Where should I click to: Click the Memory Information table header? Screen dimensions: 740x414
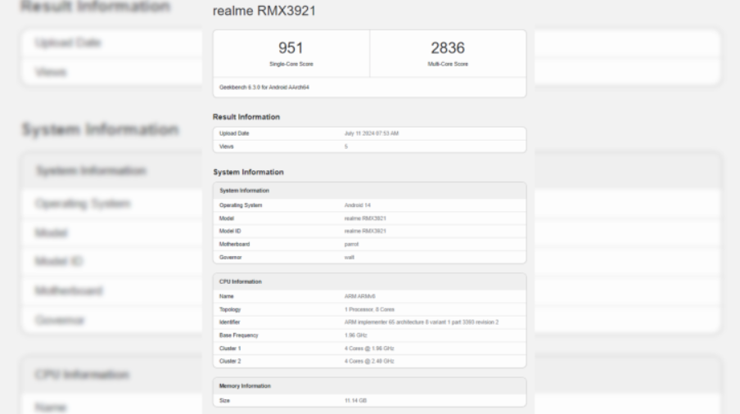[x=245, y=385]
